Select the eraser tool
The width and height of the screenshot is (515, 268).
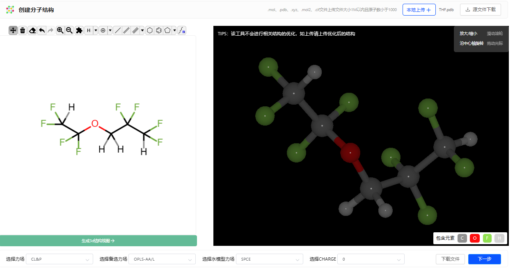[32, 30]
